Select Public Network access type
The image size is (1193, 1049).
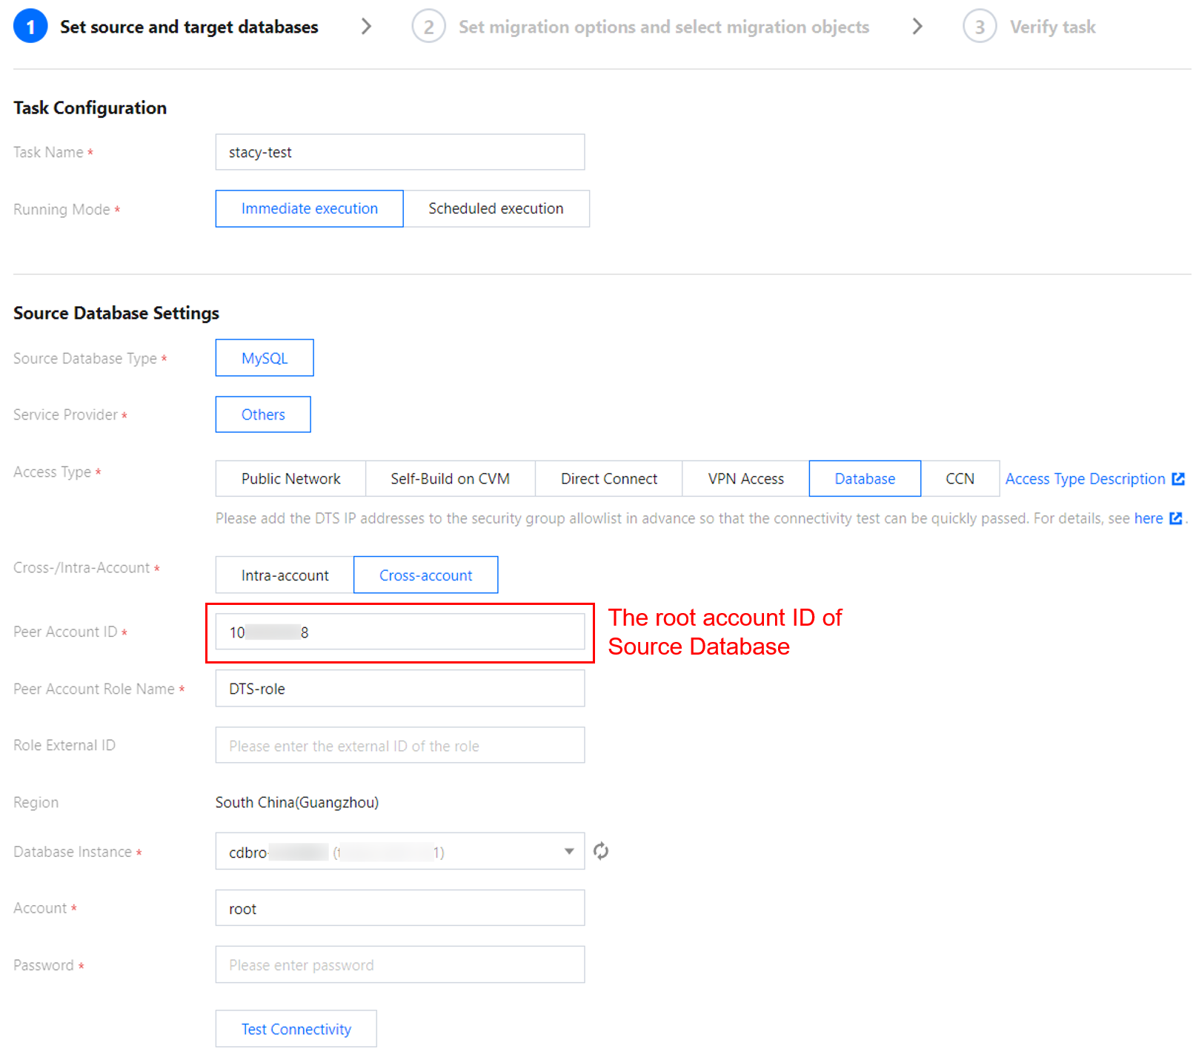coord(290,479)
